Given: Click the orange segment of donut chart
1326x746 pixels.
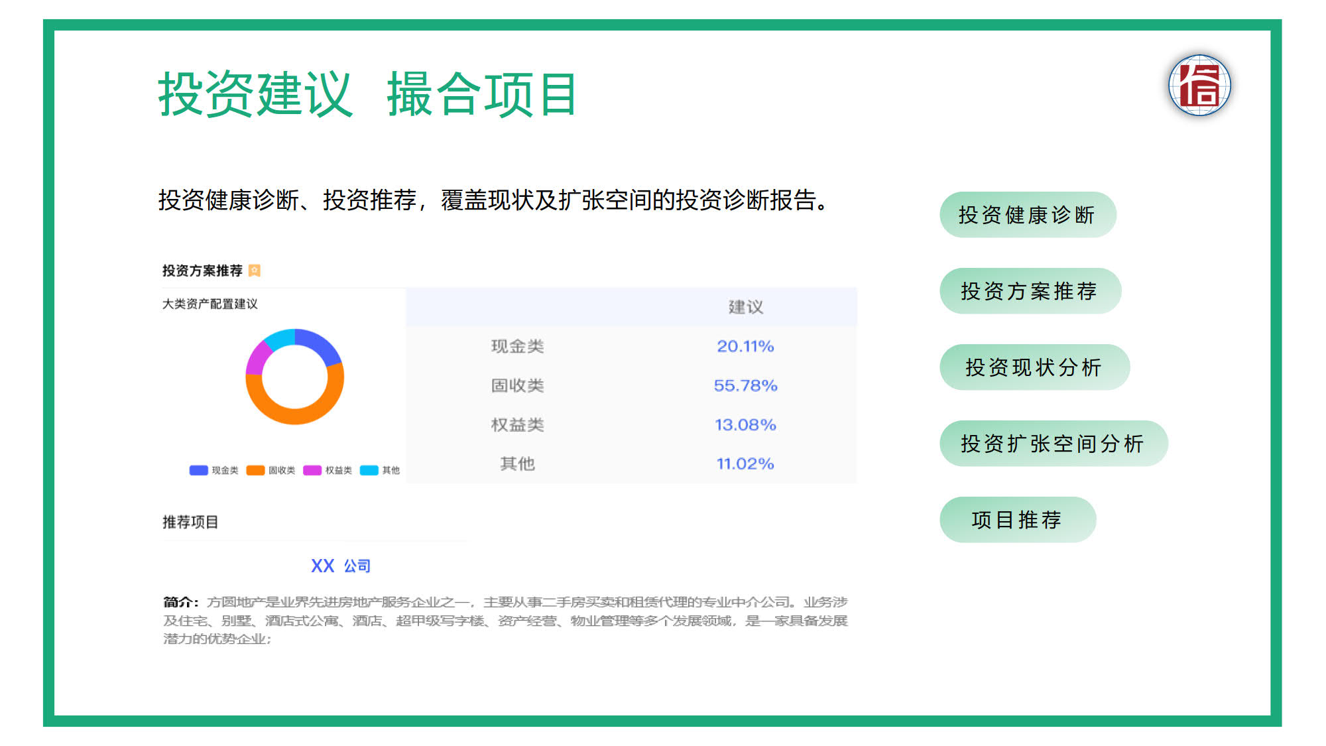Looking at the screenshot, I should coord(295,415).
